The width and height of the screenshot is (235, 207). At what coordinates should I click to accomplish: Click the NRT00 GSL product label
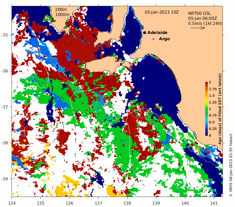click(x=199, y=13)
